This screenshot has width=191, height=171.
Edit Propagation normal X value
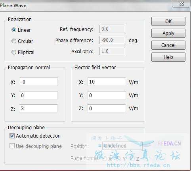[38, 82]
